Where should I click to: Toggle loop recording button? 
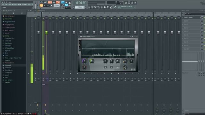58,2
